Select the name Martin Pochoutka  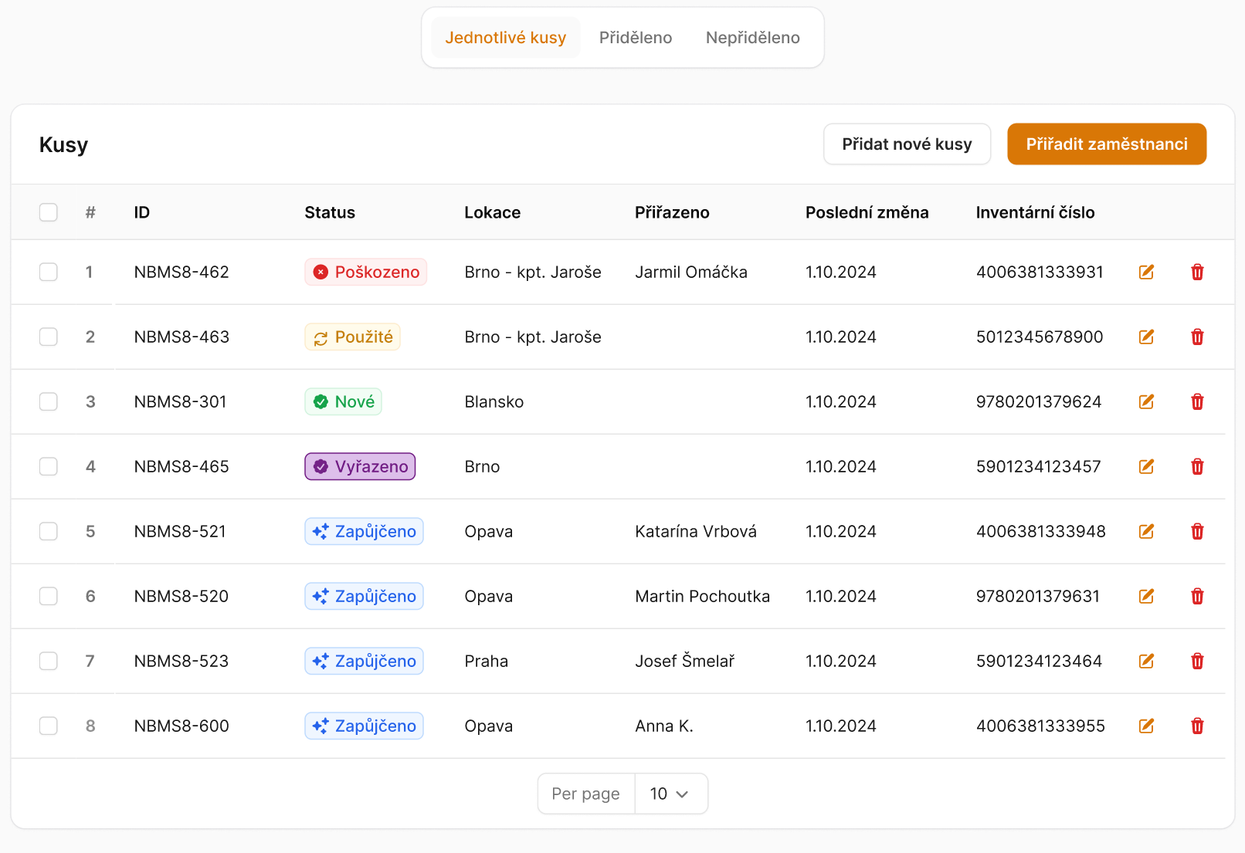click(703, 596)
